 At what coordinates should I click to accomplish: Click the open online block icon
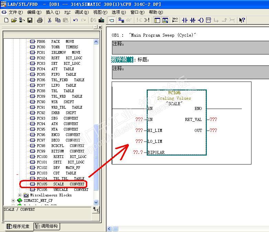22,20
